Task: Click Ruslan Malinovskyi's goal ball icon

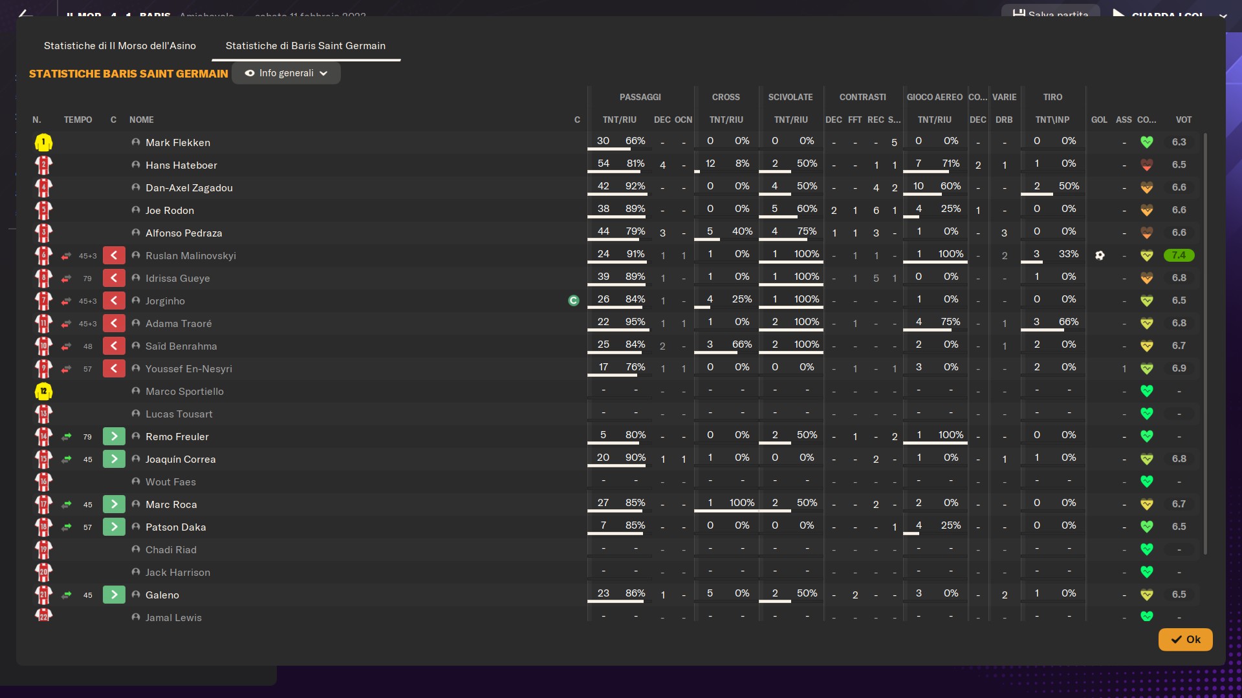Action: coord(1100,255)
